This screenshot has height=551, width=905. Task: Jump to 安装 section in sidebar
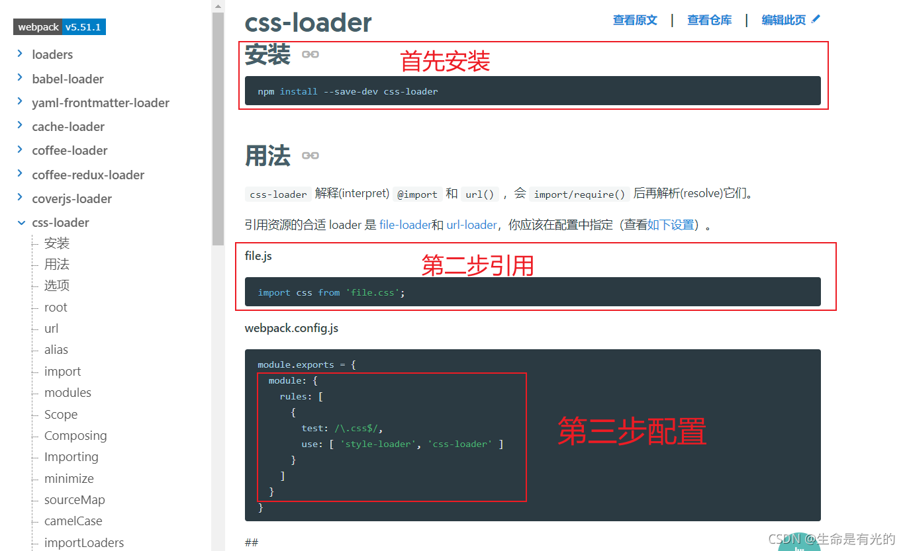(x=57, y=243)
